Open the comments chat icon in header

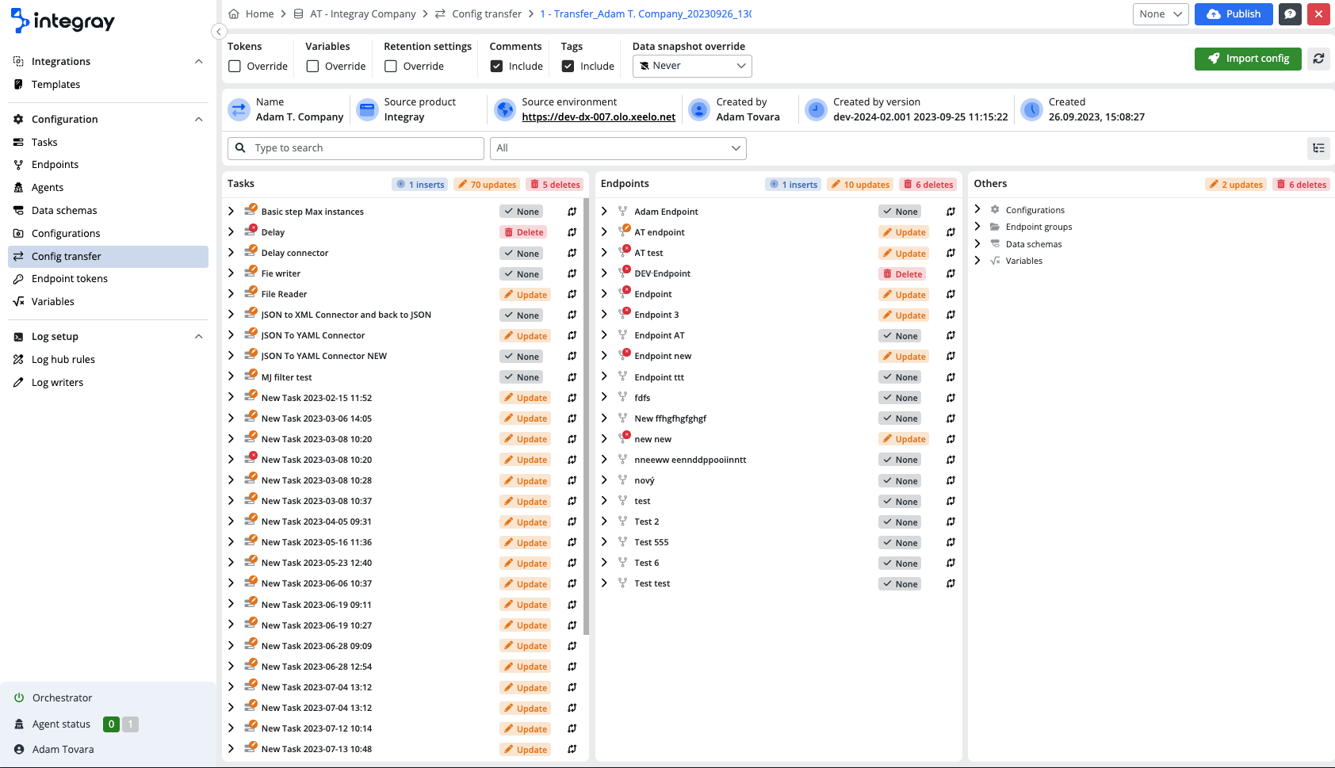tap(1290, 14)
